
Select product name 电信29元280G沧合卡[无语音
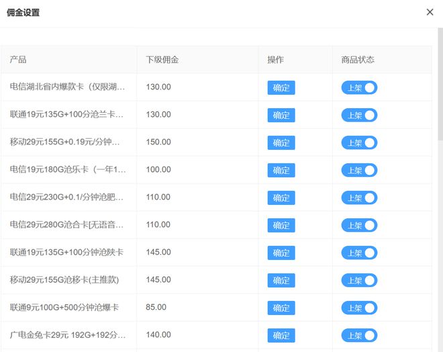tap(66, 224)
